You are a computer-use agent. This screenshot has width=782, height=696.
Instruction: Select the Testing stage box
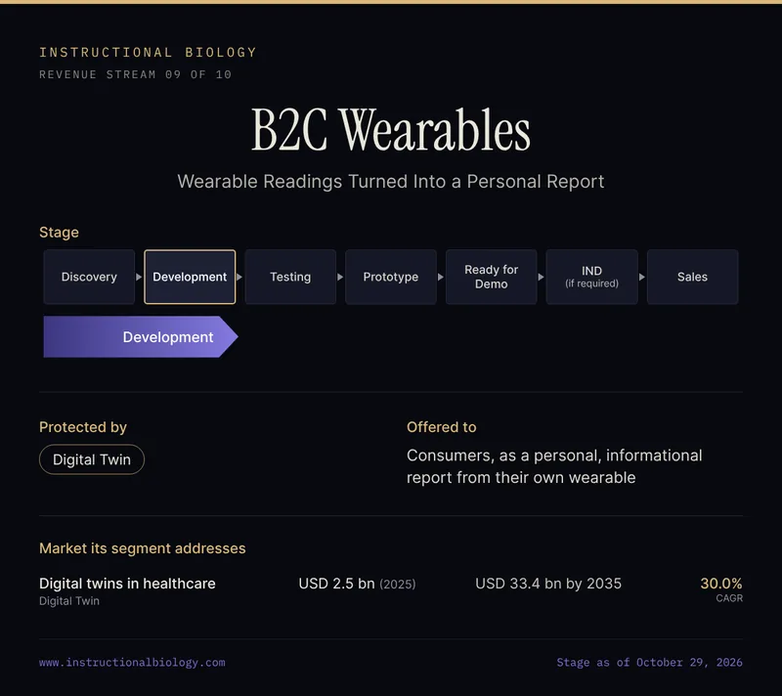290,277
